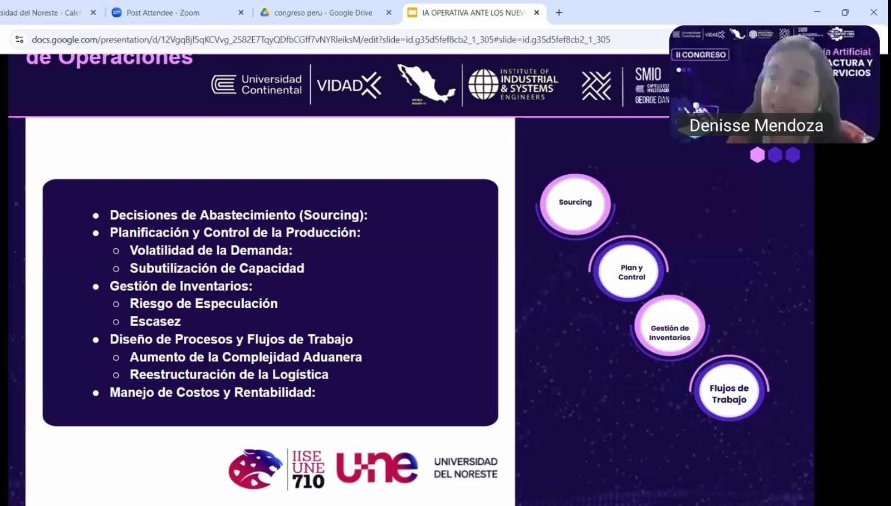
Task: Close the IA OPERATIVA presentation tab
Action: pyautogui.click(x=537, y=12)
